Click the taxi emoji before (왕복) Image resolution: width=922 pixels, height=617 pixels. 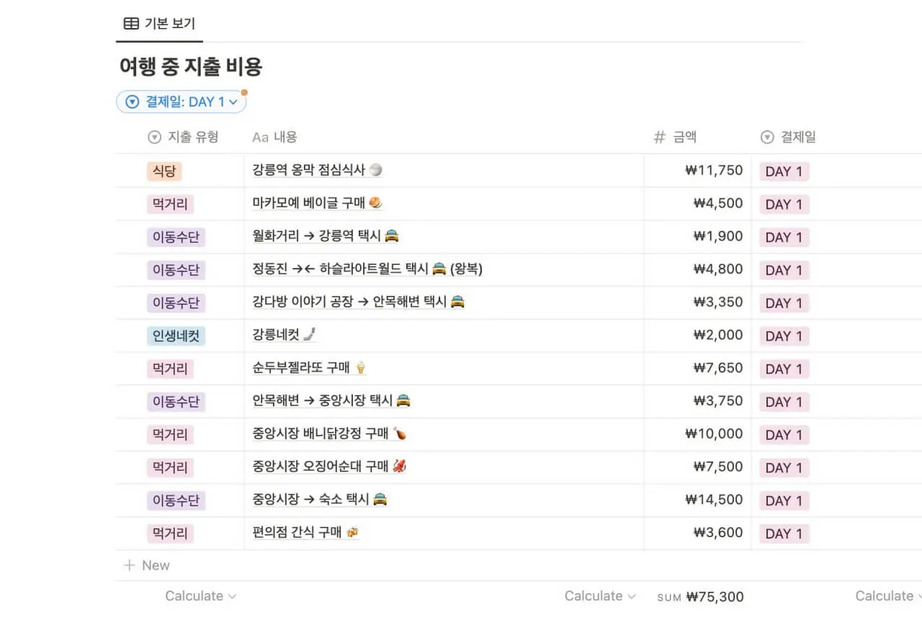(x=439, y=269)
